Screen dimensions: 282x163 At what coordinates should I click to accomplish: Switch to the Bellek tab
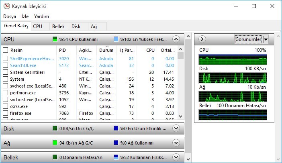pos(59,26)
